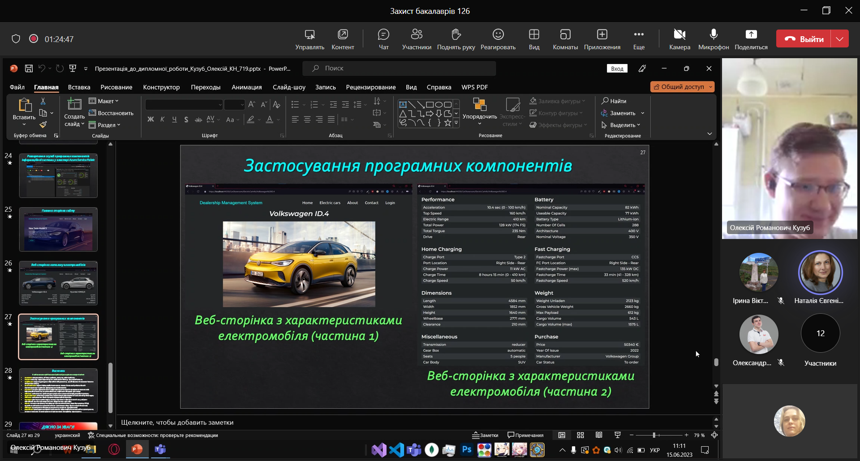Image resolution: width=860 pixels, height=461 pixels.
Task: Toggle the Заметки notes pane
Action: click(x=485, y=435)
